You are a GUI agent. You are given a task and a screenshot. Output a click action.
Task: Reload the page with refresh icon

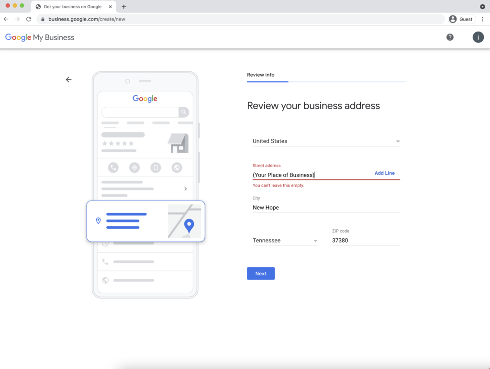click(x=29, y=19)
